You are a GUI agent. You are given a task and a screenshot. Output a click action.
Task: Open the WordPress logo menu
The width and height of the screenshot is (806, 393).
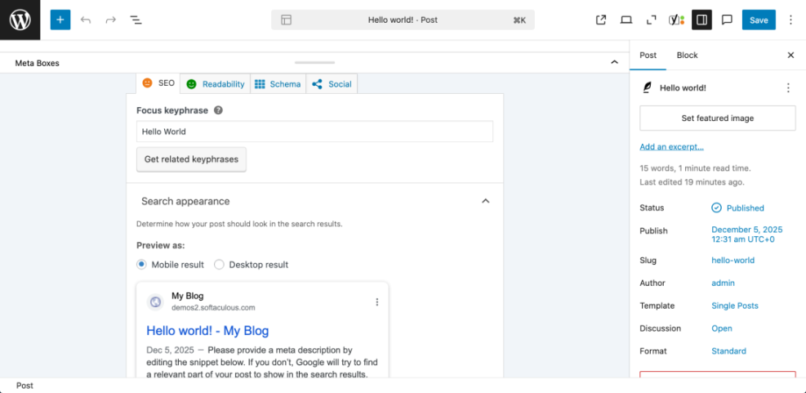click(x=20, y=20)
